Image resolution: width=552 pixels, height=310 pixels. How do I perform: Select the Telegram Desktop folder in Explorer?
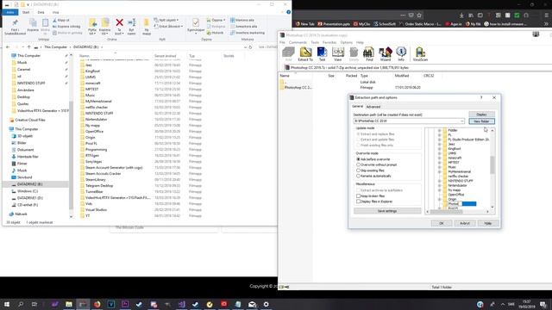point(99,186)
